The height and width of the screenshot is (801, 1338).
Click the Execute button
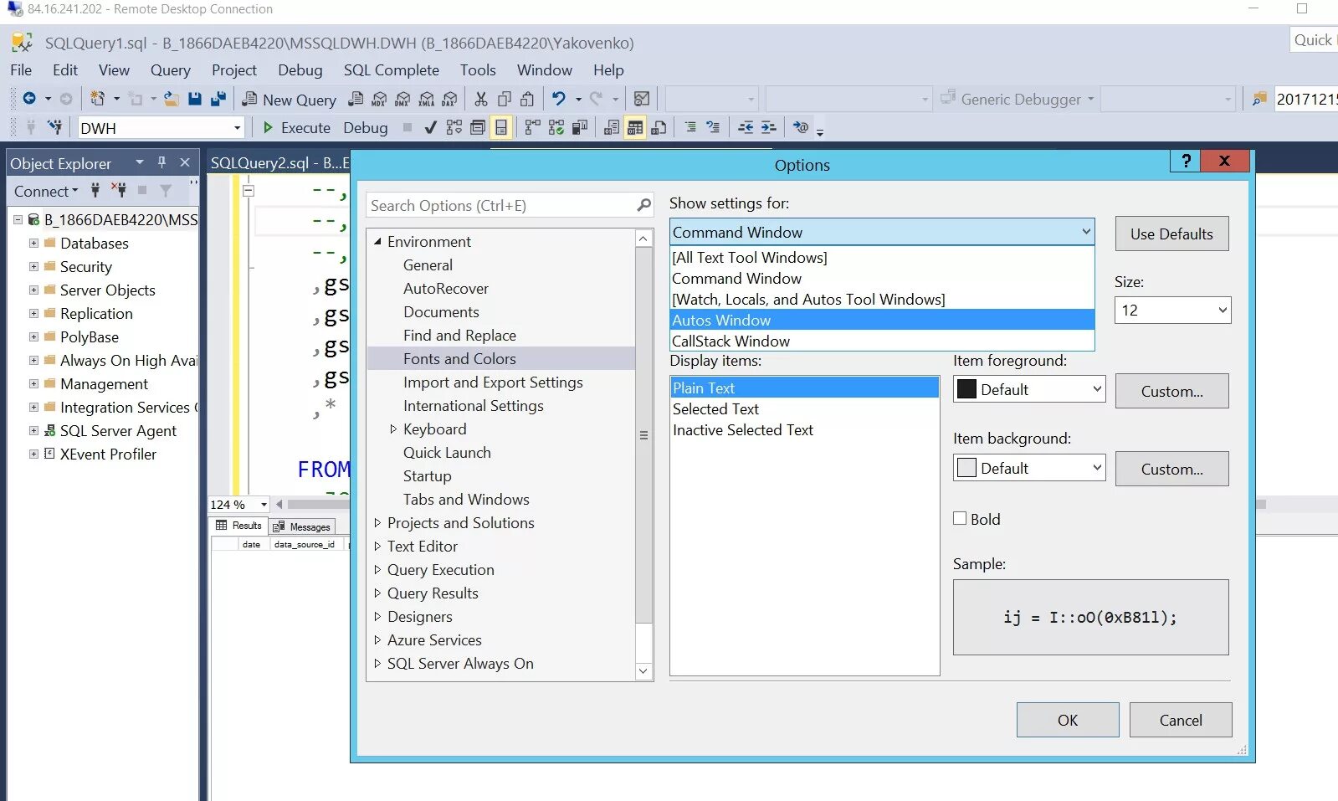pos(297,128)
